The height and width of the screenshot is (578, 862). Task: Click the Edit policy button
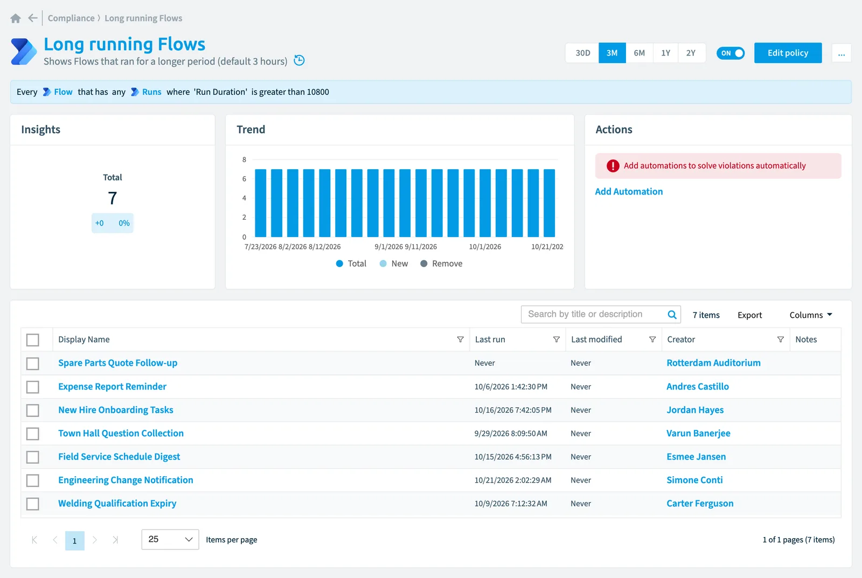pyautogui.click(x=788, y=53)
